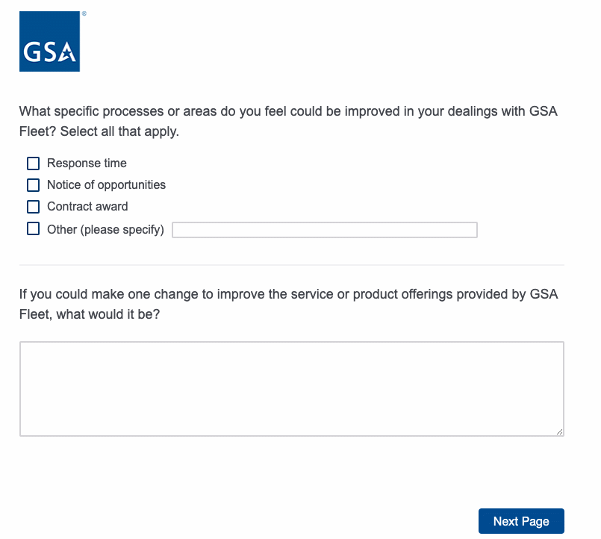601x539 pixels.
Task: Click inside the large one-change comment box
Action: pos(291,388)
